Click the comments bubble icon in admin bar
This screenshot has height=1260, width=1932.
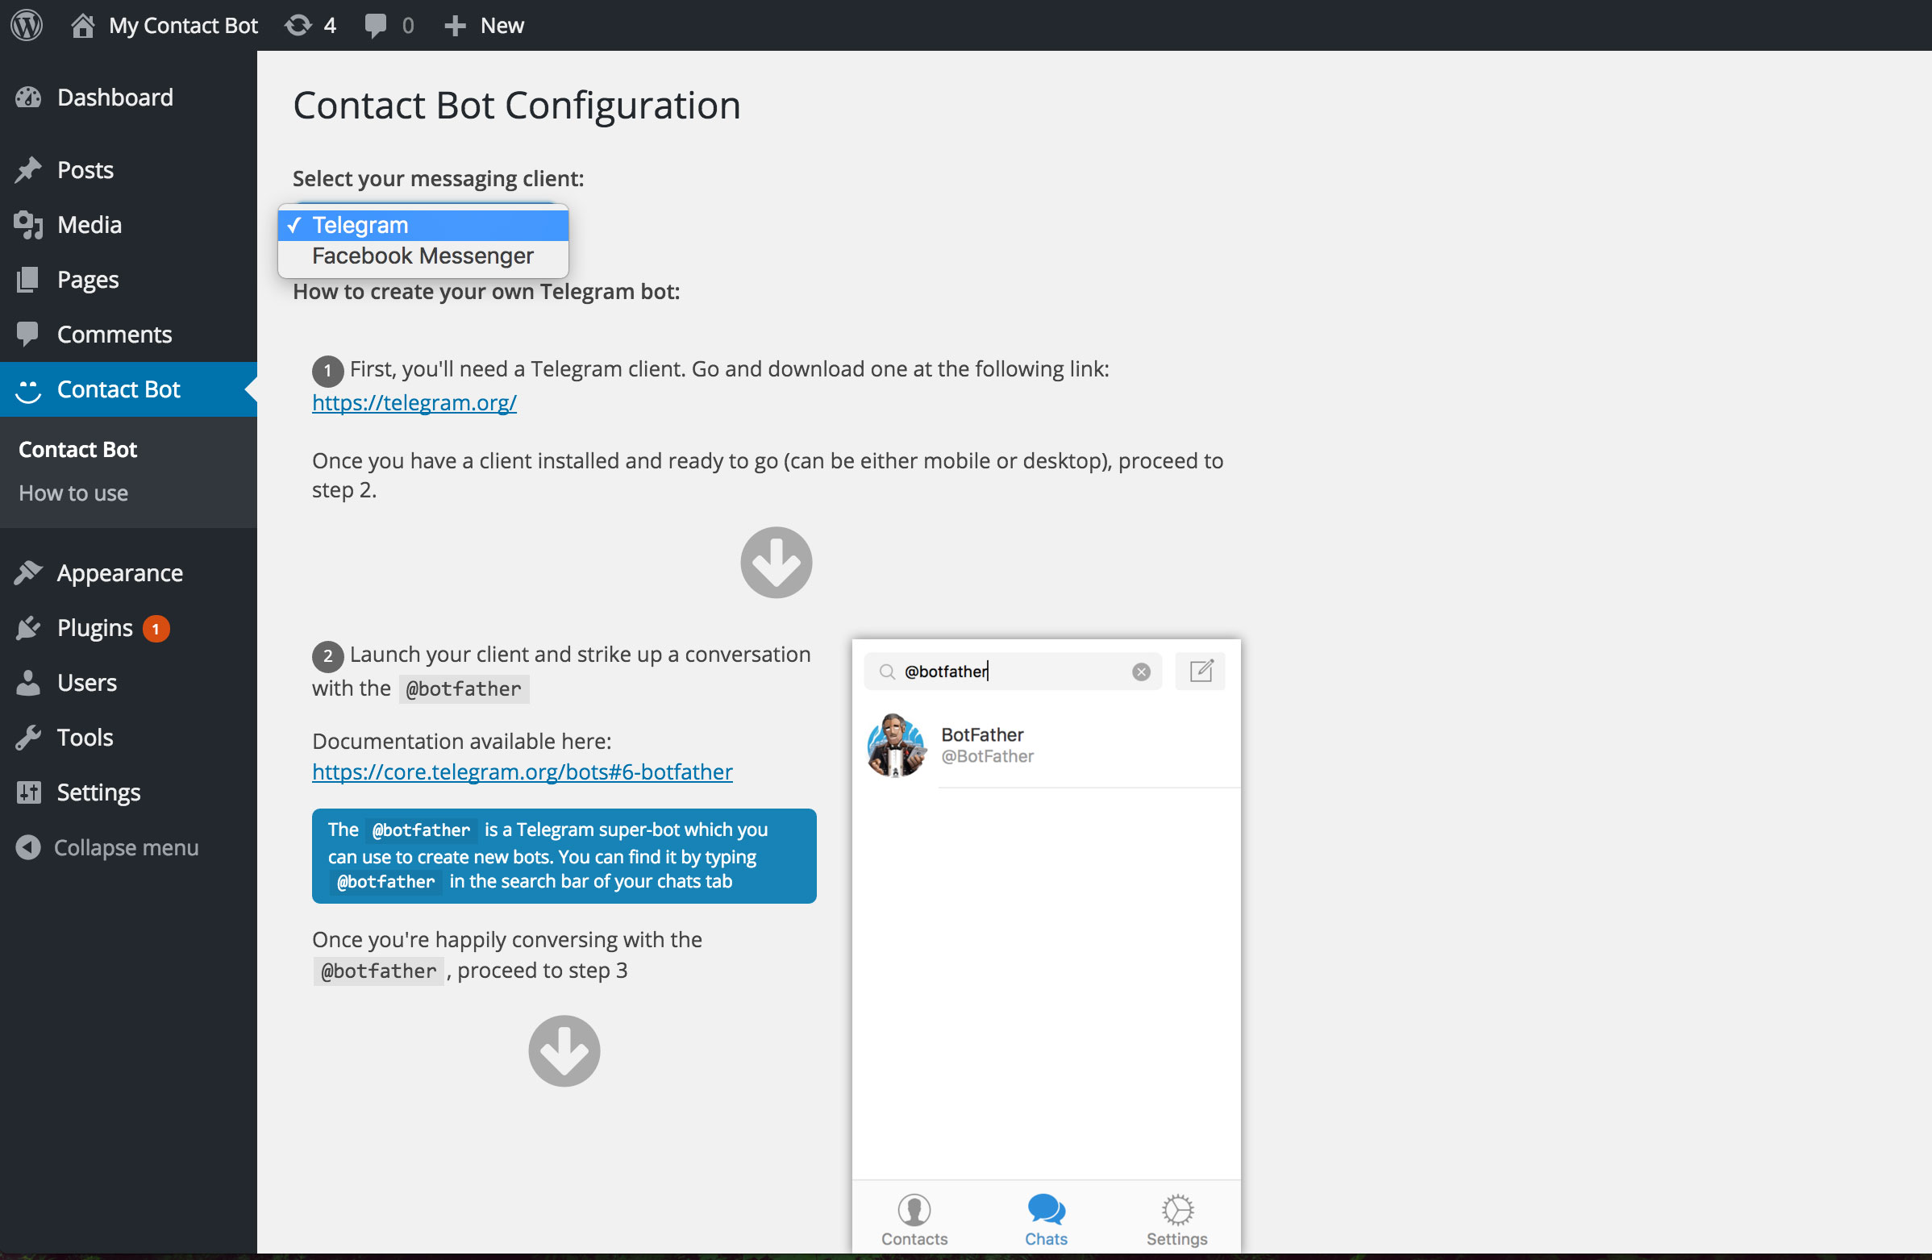coord(376,25)
